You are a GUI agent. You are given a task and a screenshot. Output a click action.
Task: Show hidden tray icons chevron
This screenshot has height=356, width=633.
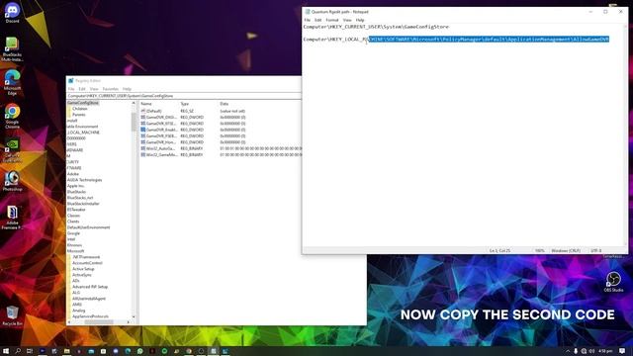click(567, 351)
